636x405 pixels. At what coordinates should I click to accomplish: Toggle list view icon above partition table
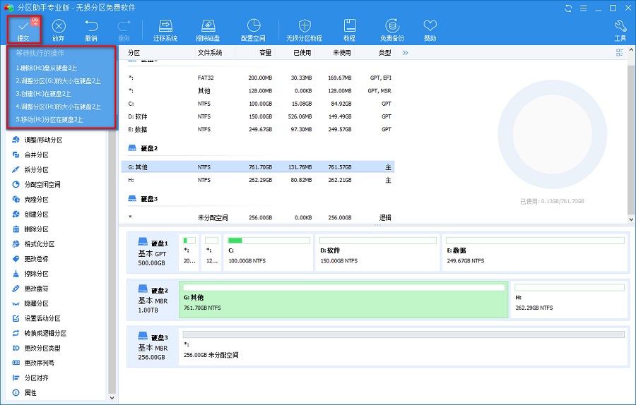coord(620,53)
